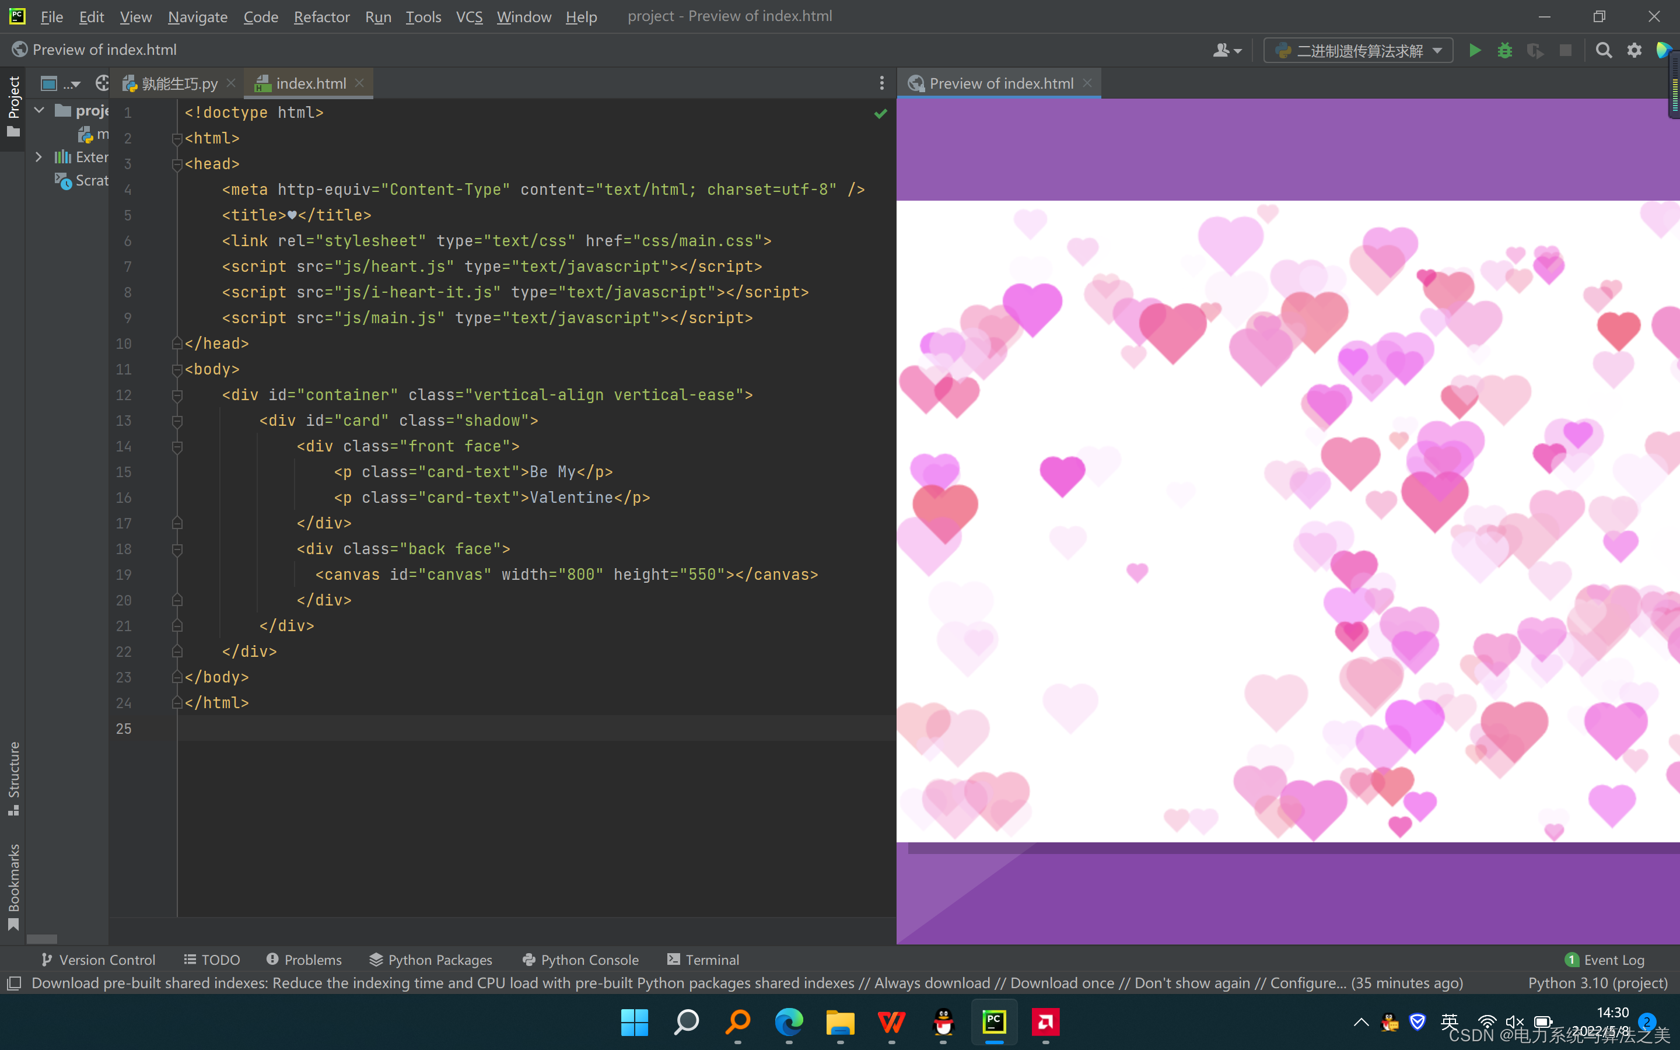Run the current configuration with green play icon
Image resolution: width=1680 pixels, height=1050 pixels.
tap(1475, 50)
